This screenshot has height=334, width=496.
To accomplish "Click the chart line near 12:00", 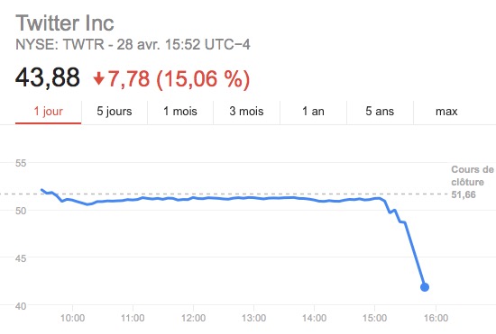I will pos(193,198).
